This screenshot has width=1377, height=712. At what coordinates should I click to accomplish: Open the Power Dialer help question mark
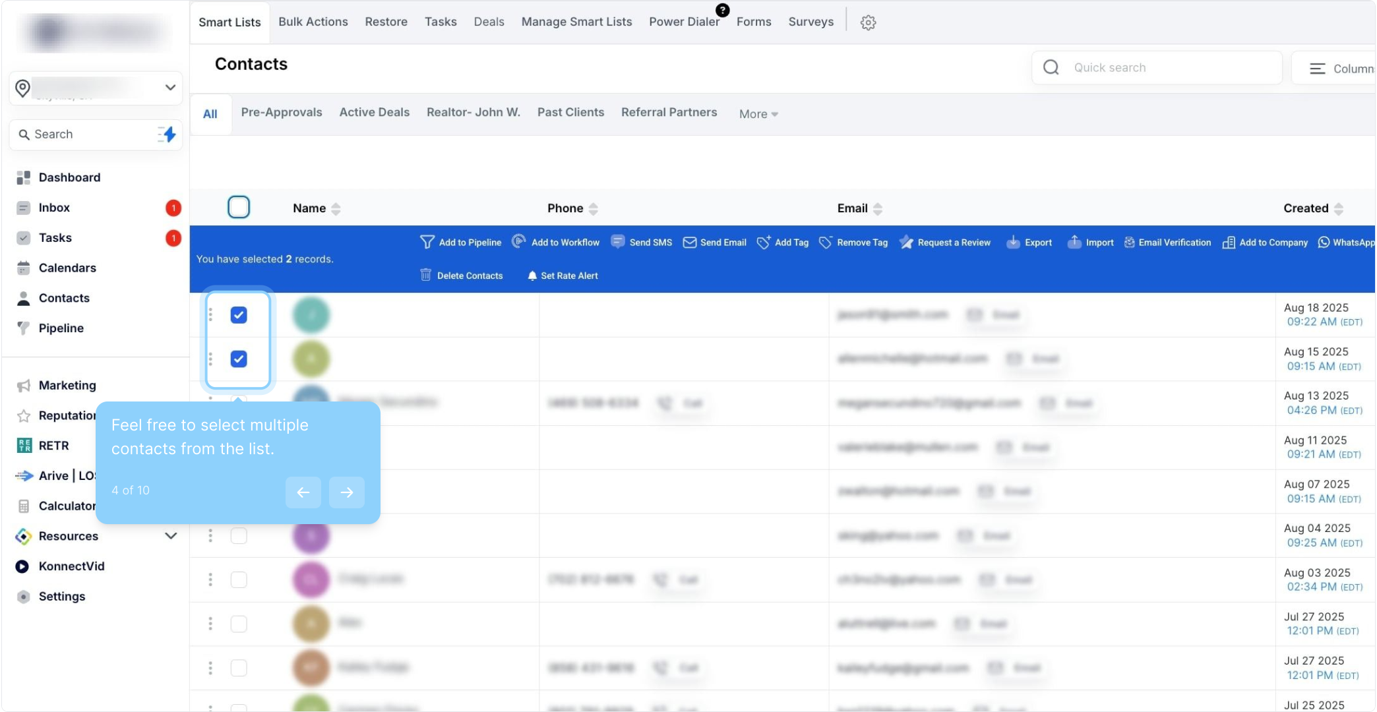click(x=722, y=10)
